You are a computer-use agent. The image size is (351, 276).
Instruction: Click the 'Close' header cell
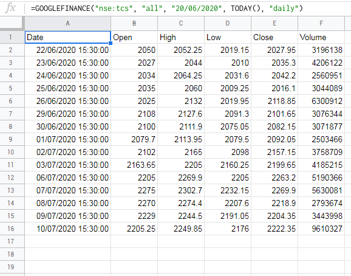274,37
